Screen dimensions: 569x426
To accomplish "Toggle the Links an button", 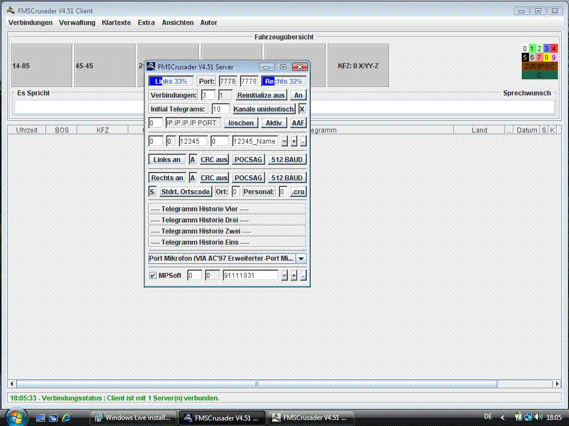I will 167,159.
